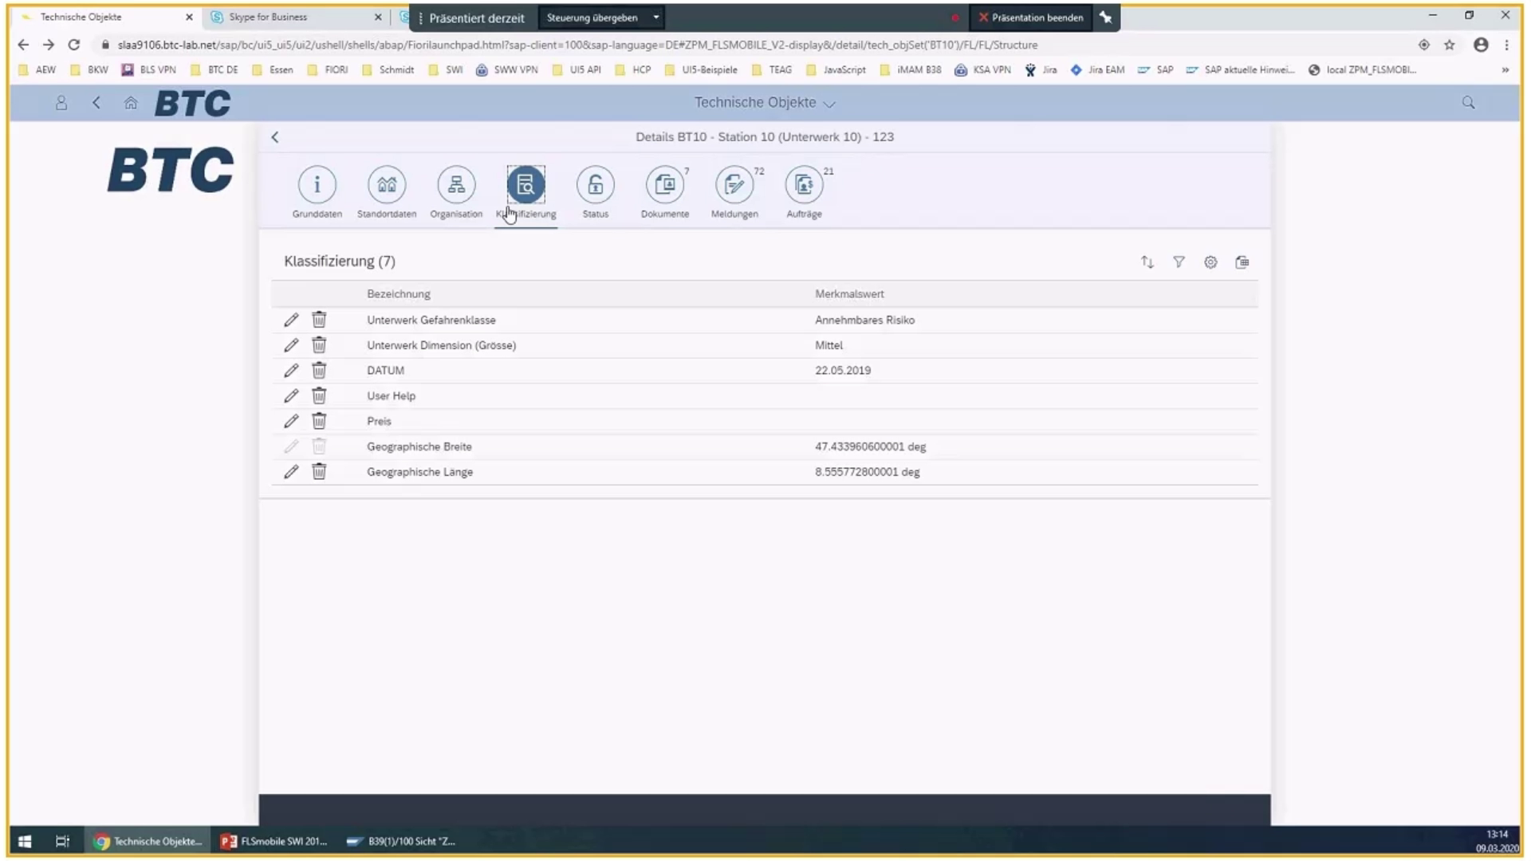Export the table to spreadsheet
The image size is (1531, 861).
tap(1242, 261)
